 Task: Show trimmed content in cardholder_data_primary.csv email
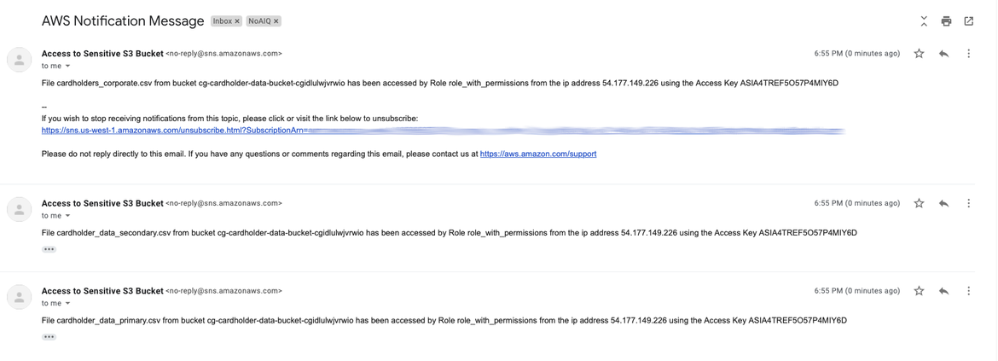pyautogui.click(x=49, y=337)
